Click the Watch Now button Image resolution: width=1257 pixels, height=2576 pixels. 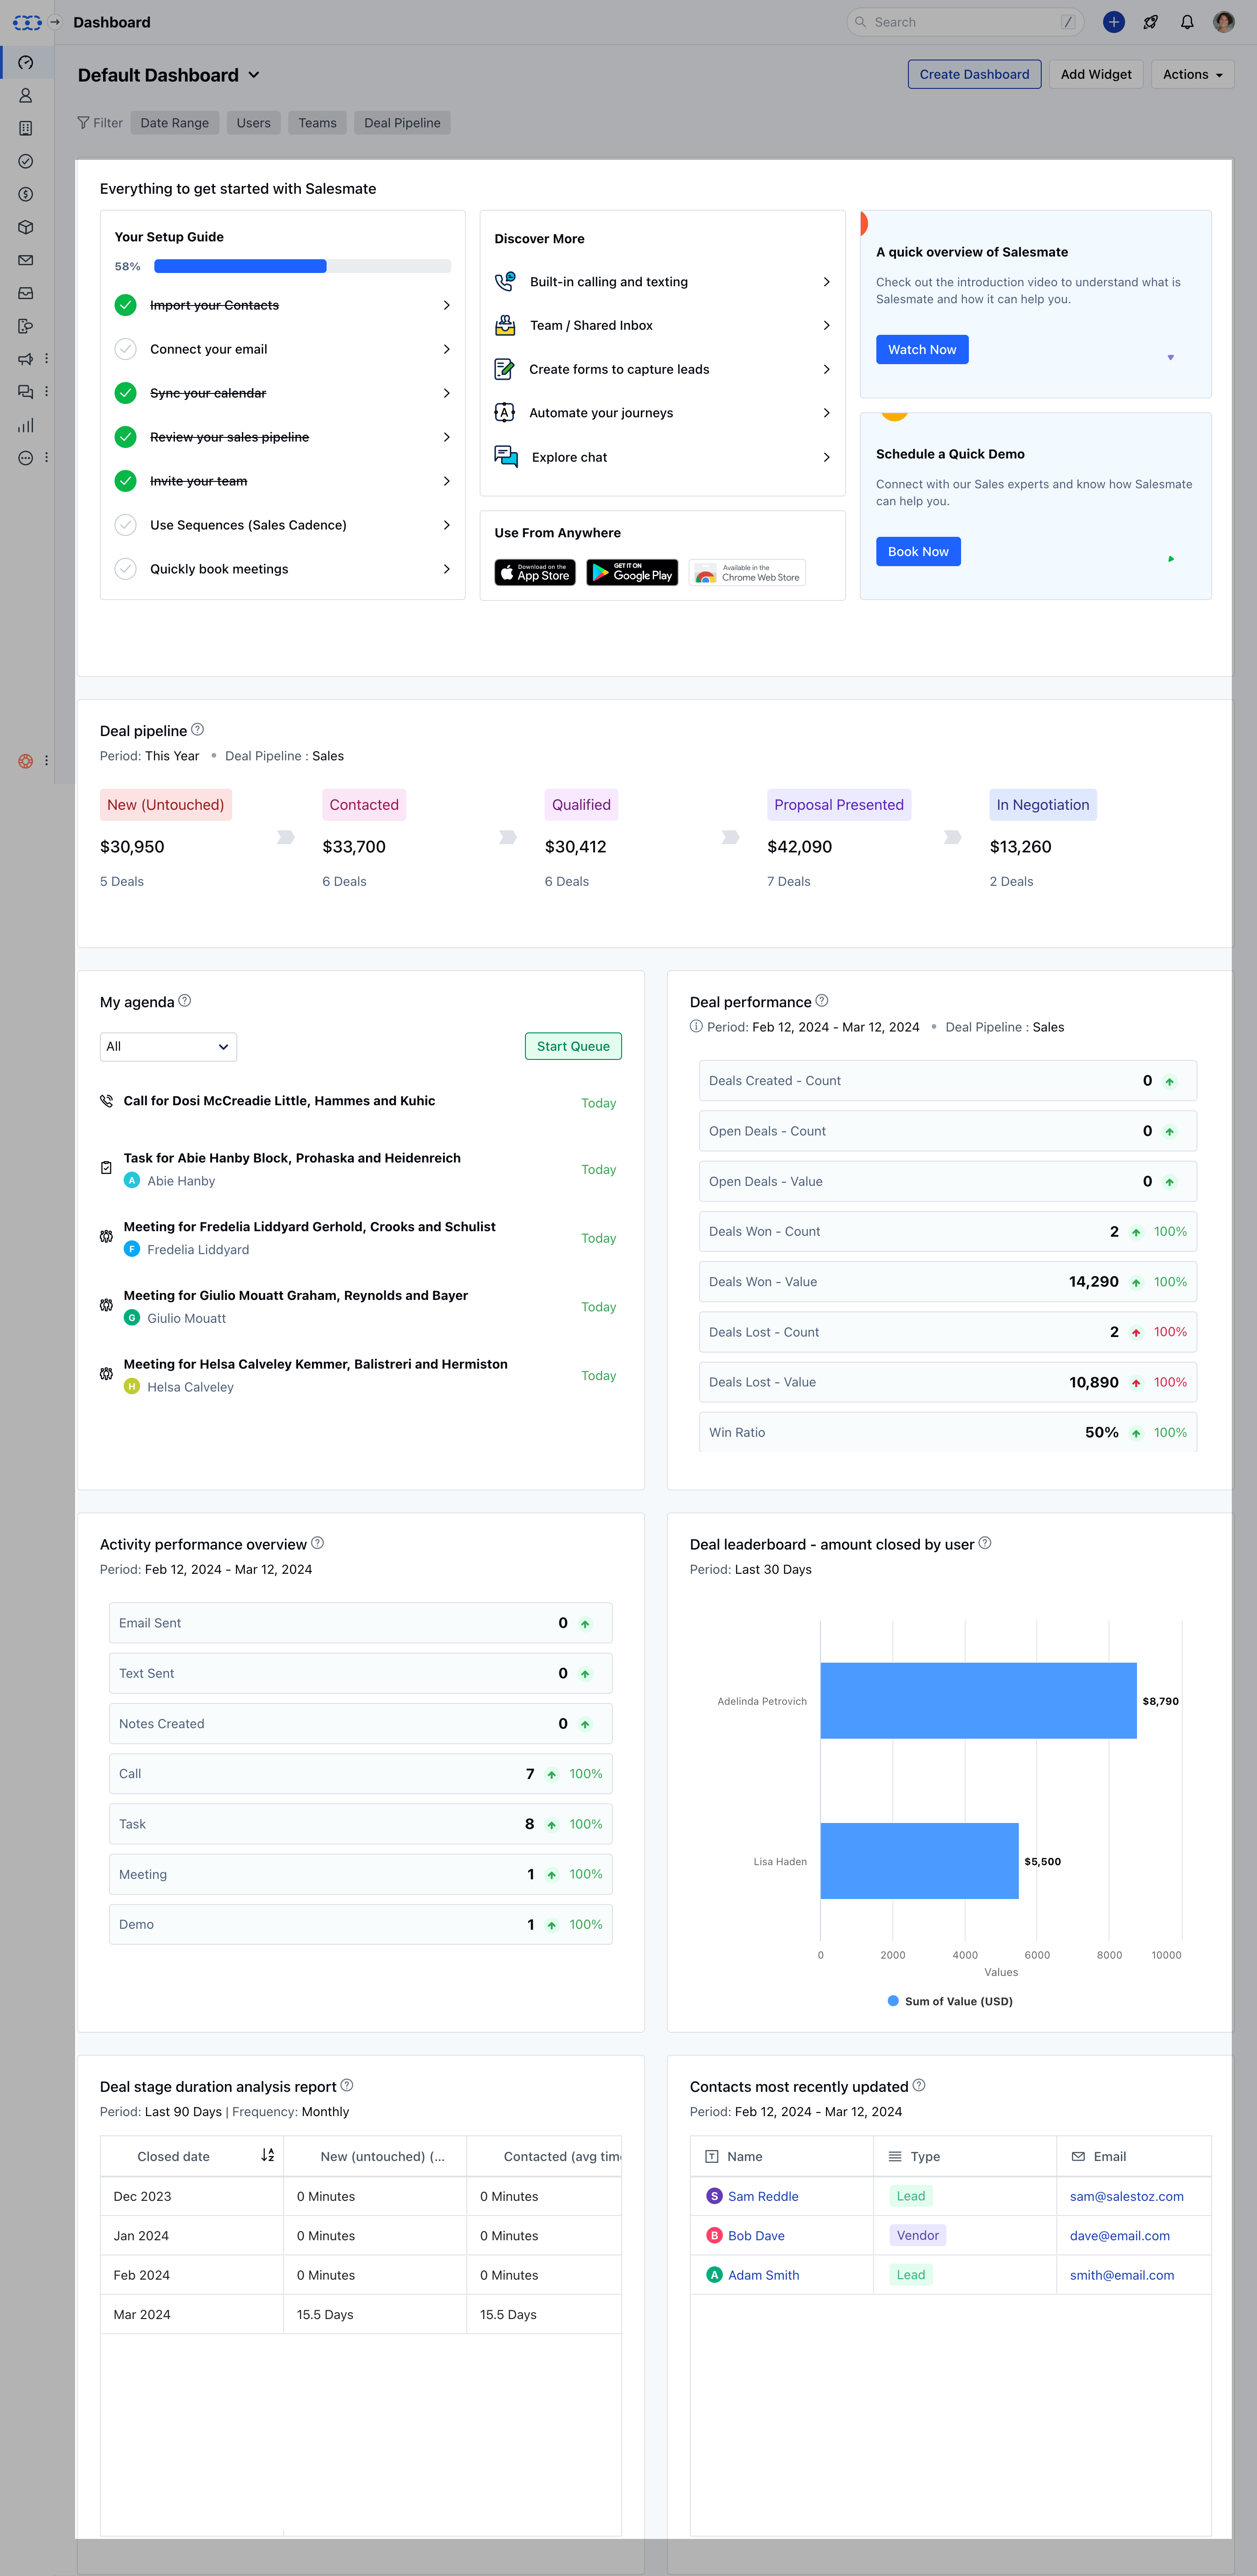[922, 349]
